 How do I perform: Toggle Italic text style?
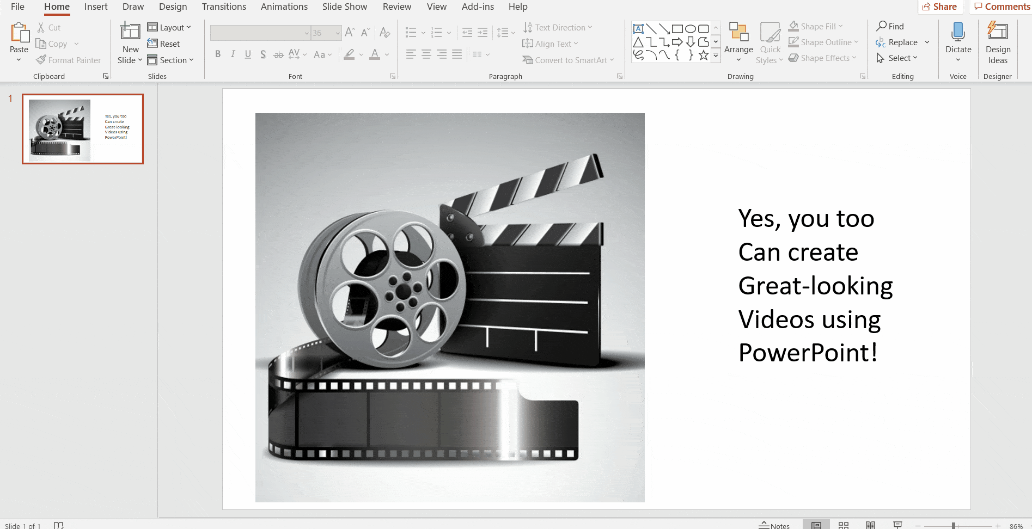click(233, 54)
